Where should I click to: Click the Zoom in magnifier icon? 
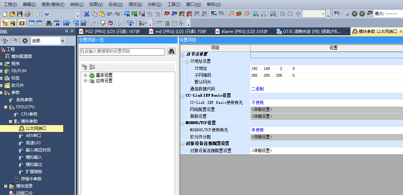coord(282,14)
